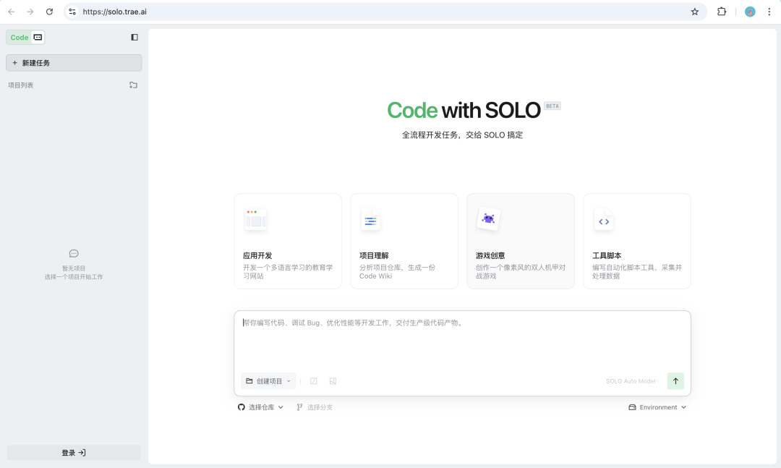
Task: Click the 选择一个项目开始工作 text
Action: click(x=74, y=276)
